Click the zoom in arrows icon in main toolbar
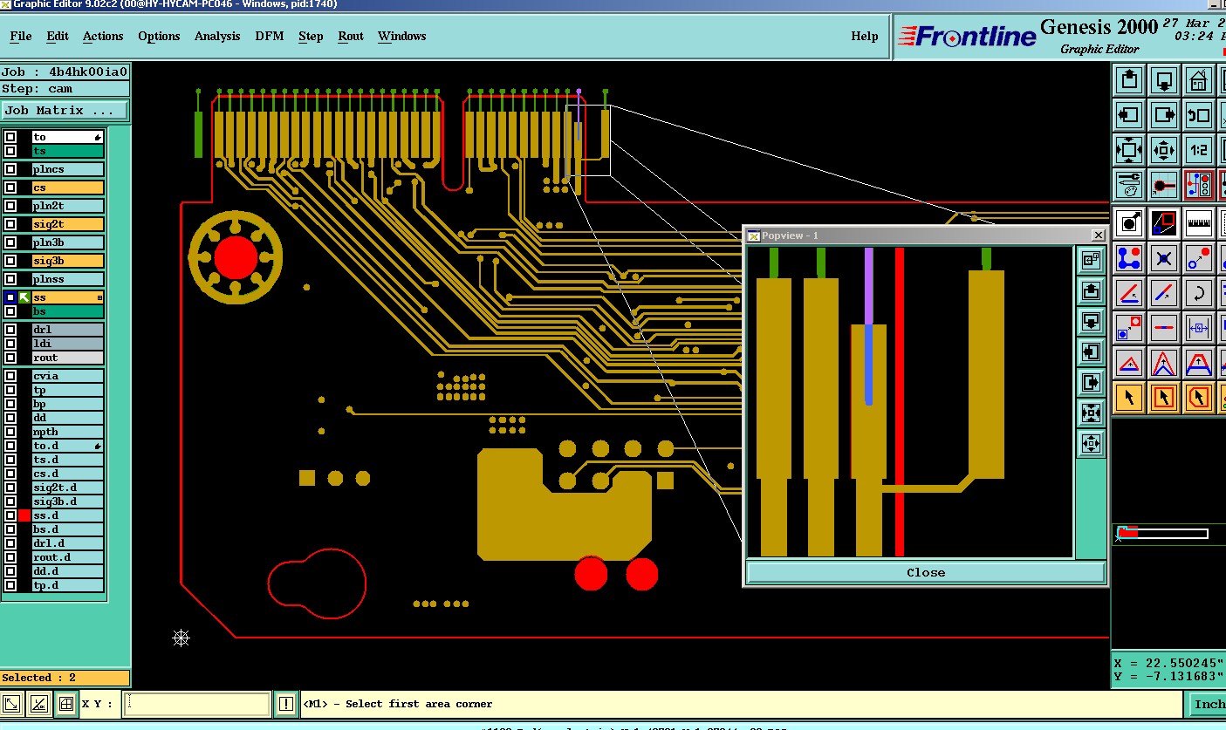The image size is (1226, 730). (x=1129, y=149)
